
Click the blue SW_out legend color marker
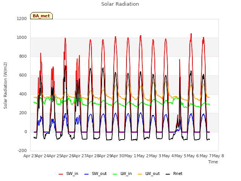(x=87, y=174)
